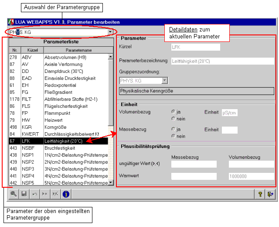Click the save diskette icon
The width and height of the screenshot is (279, 227).
(x=24, y=194)
